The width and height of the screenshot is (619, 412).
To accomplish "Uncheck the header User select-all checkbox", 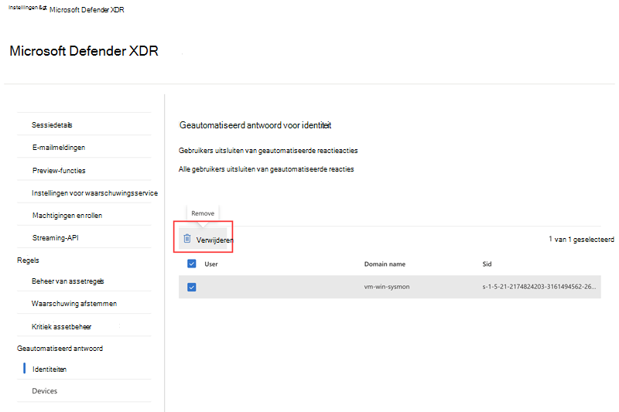I will click(x=192, y=264).
